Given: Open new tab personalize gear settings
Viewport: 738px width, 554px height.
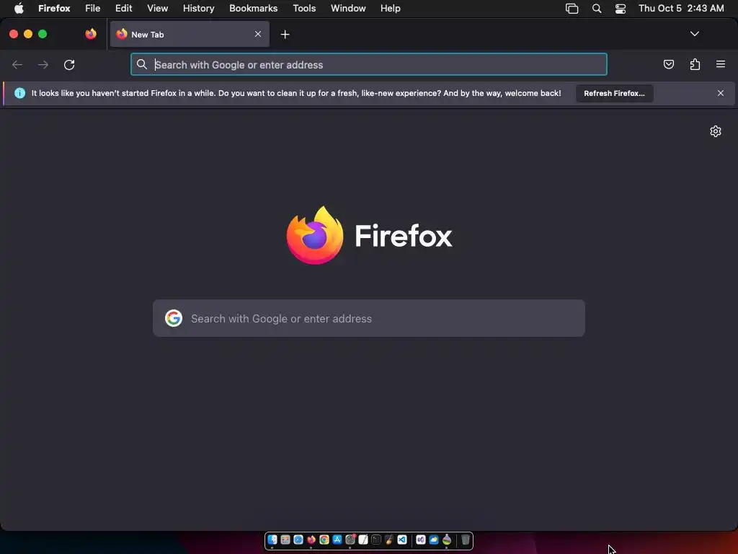Looking at the screenshot, I should coord(716,131).
